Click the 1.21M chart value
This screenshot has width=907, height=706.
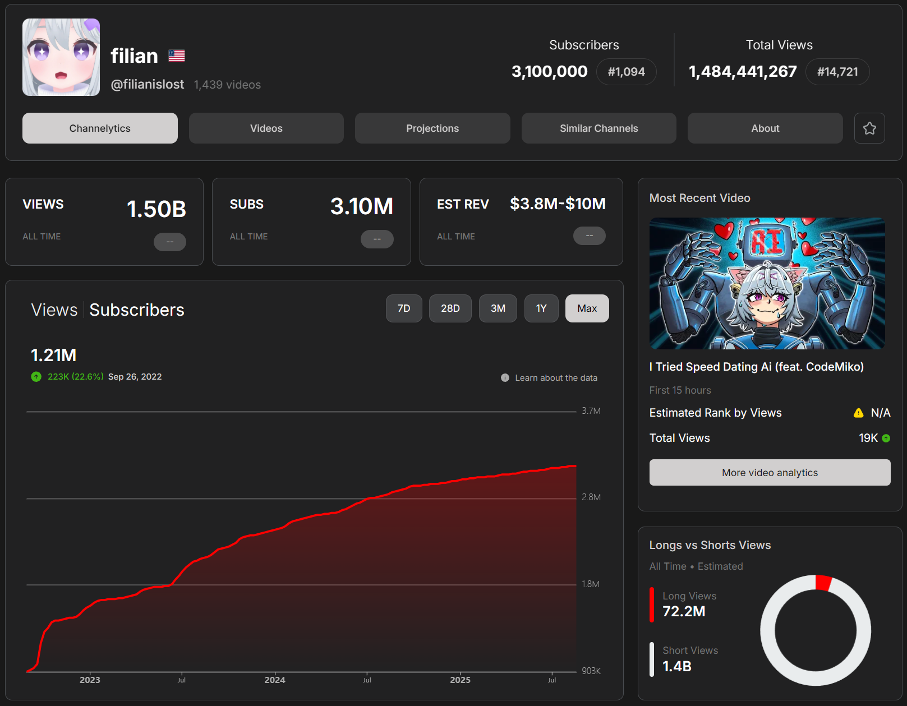click(x=54, y=356)
